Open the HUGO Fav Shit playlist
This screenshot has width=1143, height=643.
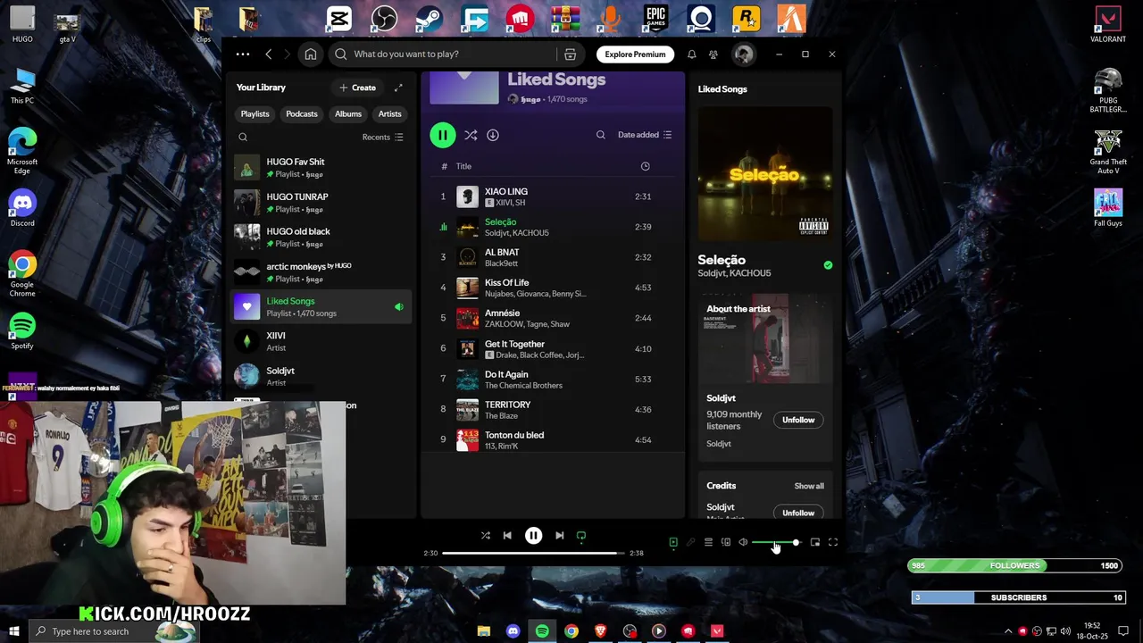321,167
